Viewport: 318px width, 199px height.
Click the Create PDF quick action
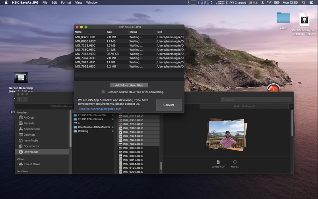[x=218, y=164]
